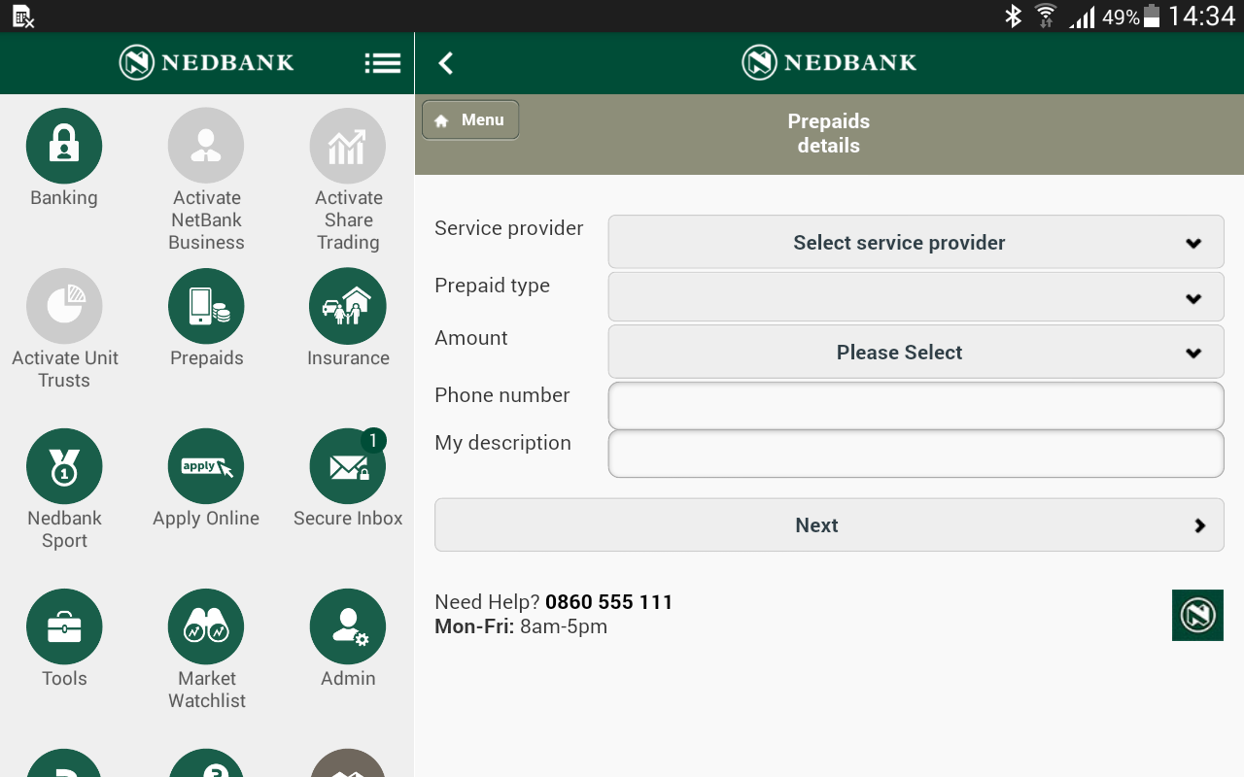This screenshot has width=1244, height=777.
Task: Click the Menu home button
Action: (x=470, y=120)
